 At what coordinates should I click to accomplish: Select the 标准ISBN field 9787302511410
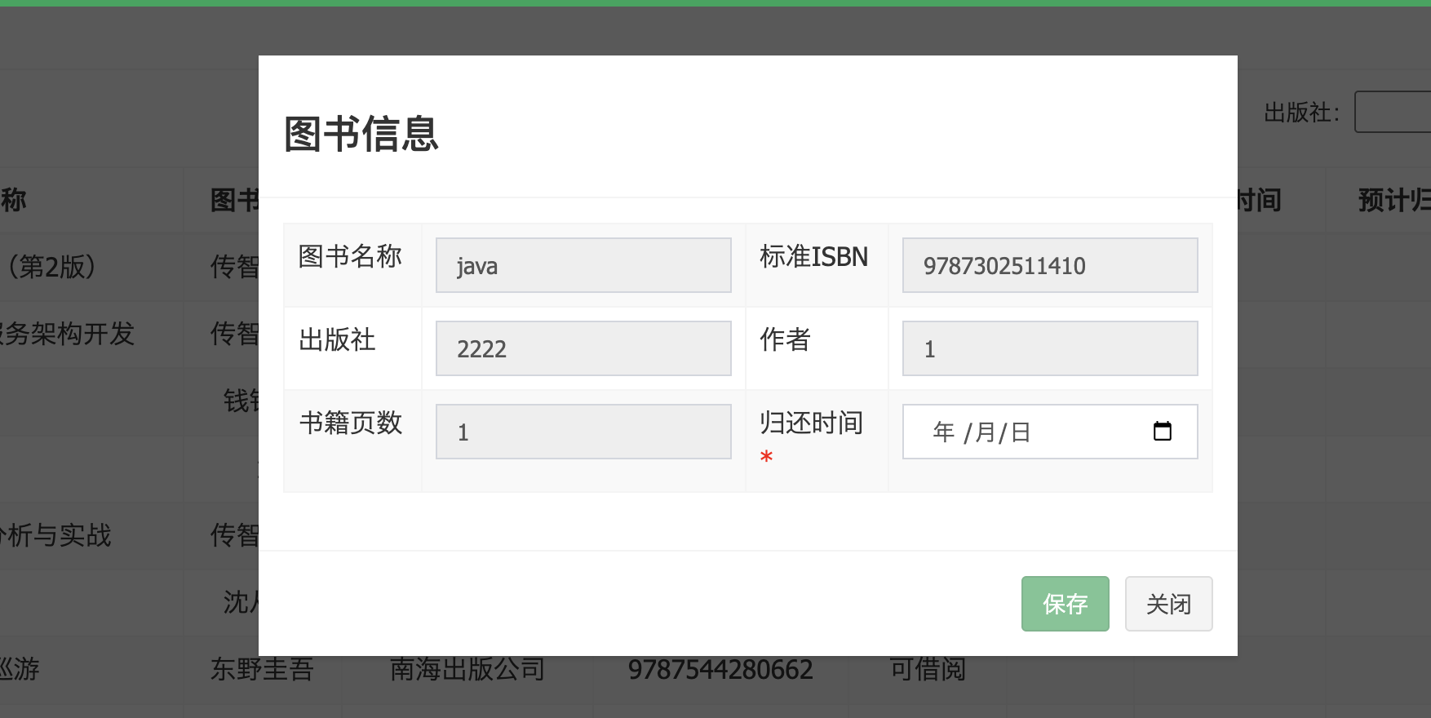(x=1050, y=265)
